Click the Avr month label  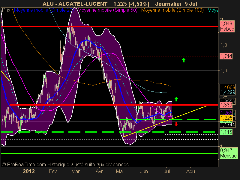click(x=99, y=171)
